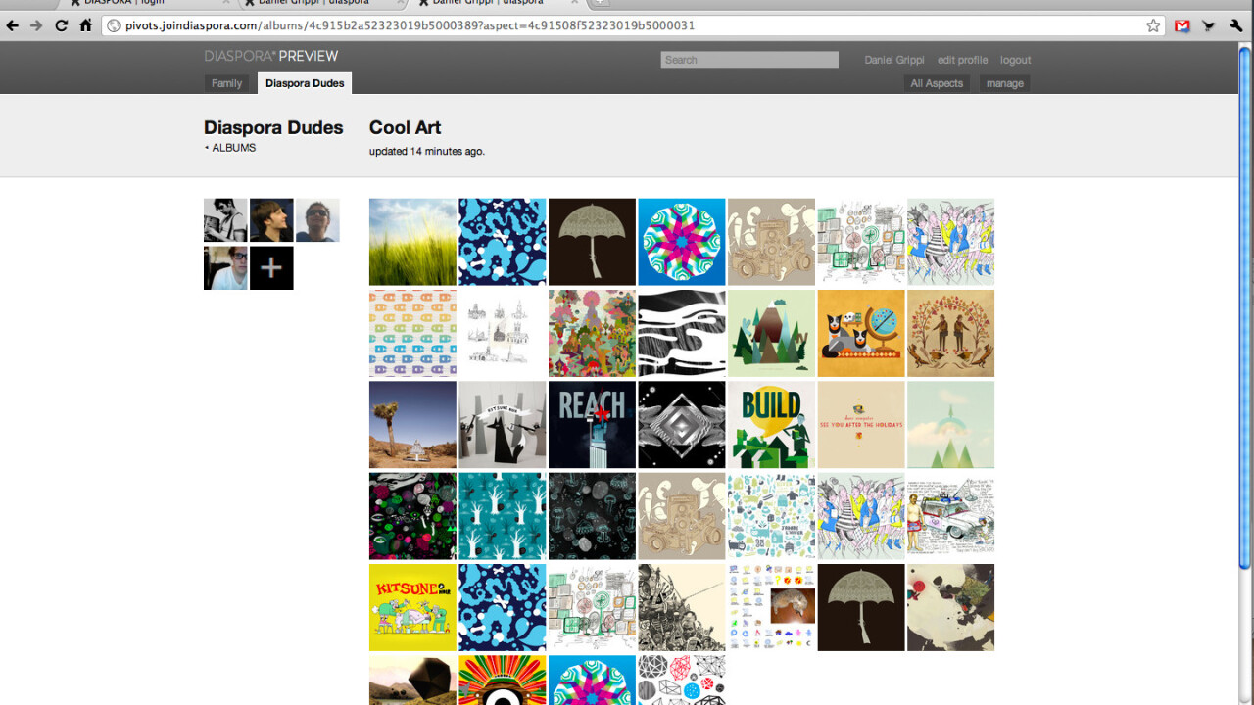This screenshot has width=1254, height=705.
Task: Click the Search input field
Action: point(749,60)
